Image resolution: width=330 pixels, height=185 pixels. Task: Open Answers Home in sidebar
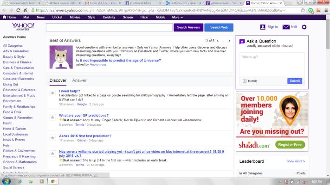(14, 37)
